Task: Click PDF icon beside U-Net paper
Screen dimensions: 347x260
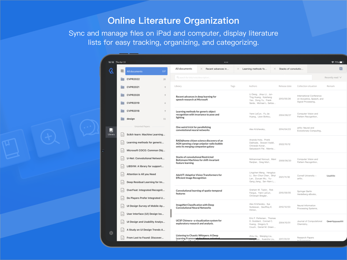Action: click(122, 158)
